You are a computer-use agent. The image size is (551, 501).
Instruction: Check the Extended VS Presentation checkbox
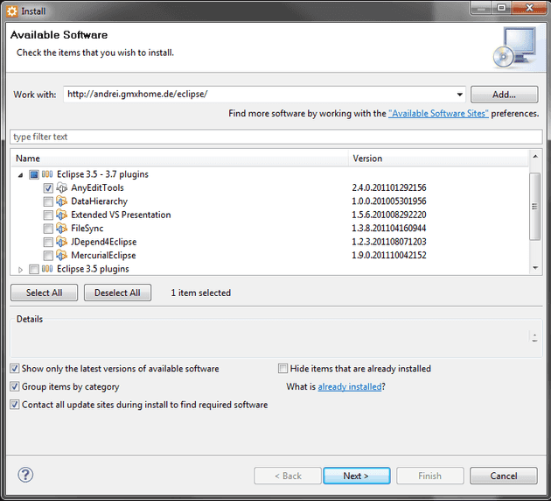pos(48,215)
